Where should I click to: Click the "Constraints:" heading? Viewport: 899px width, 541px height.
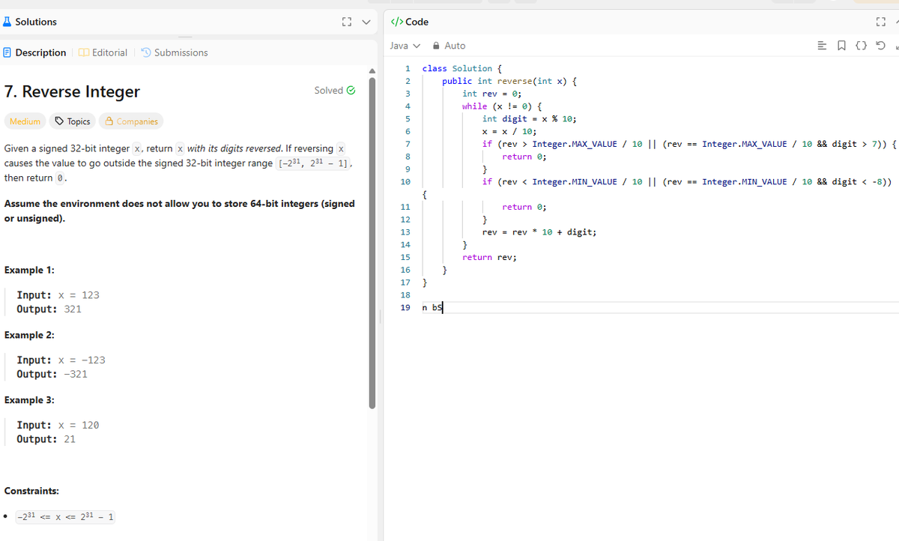click(x=31, y=491)
